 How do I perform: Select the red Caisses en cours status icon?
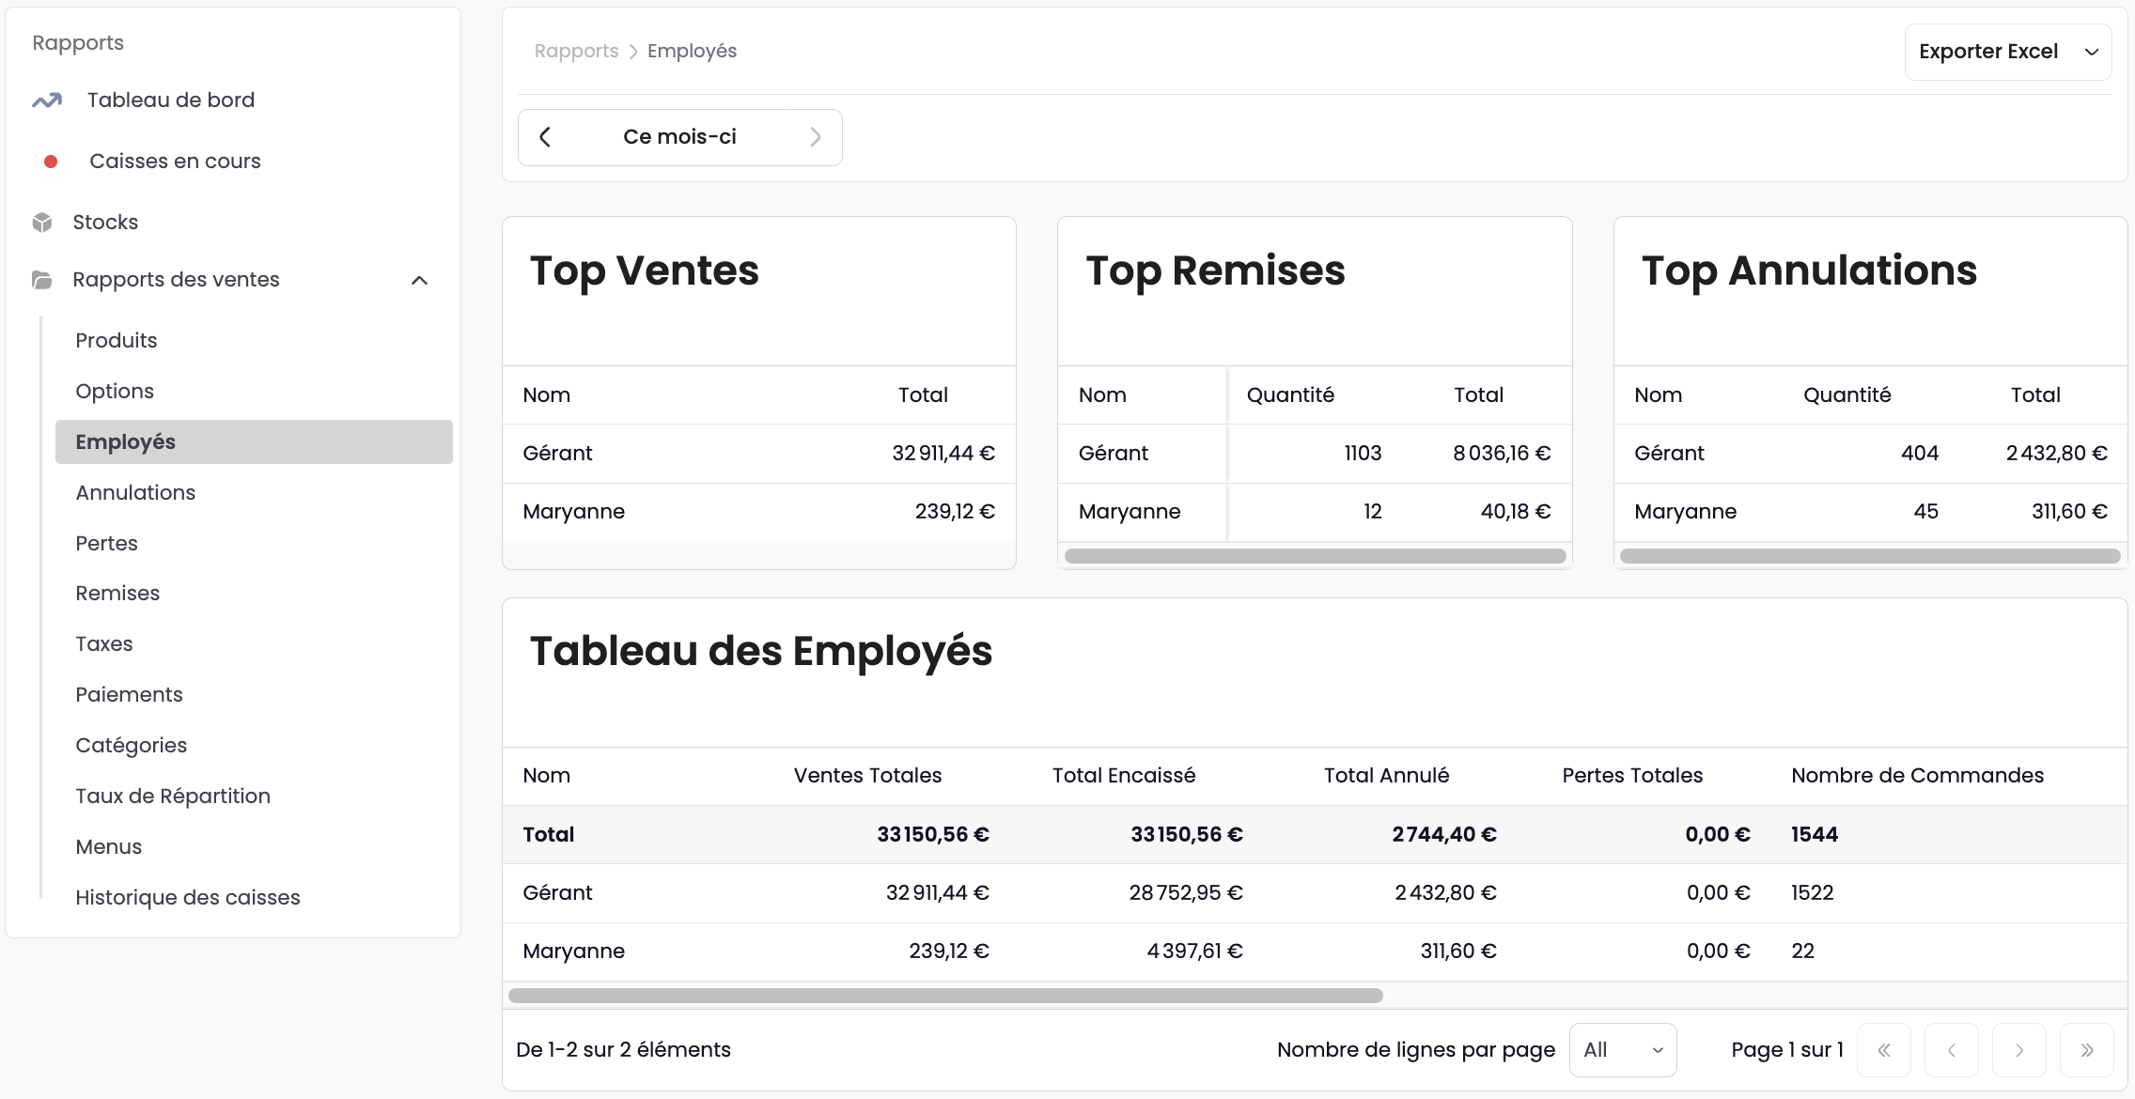(x=51, y=161)
